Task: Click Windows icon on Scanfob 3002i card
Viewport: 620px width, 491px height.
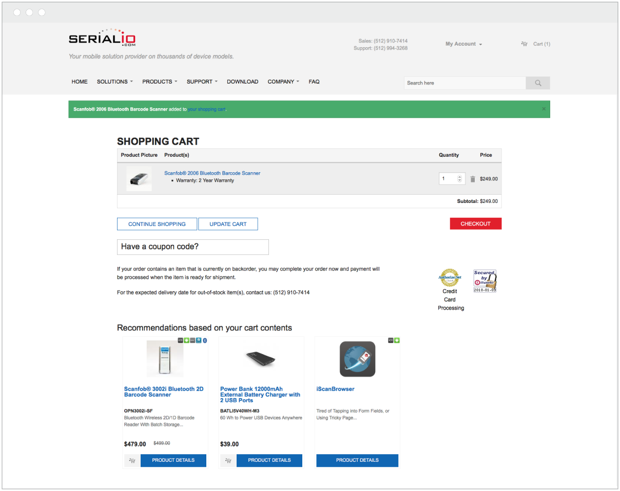Action: click(199, 340)
